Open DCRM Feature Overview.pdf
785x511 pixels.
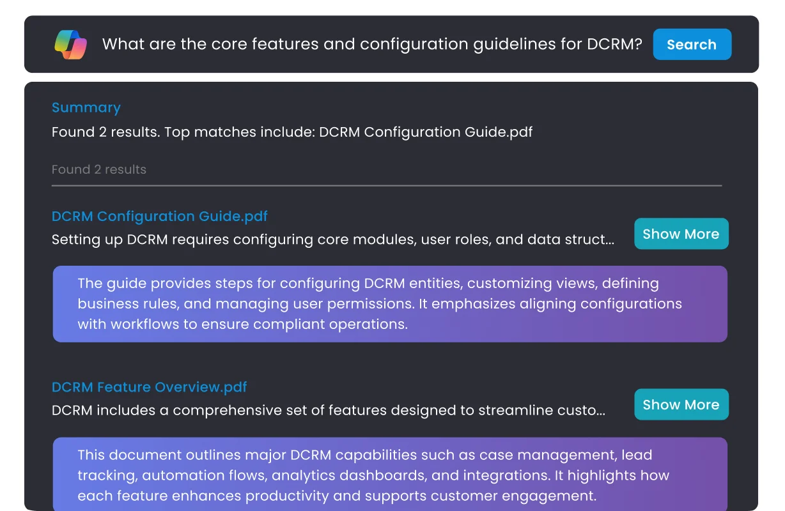click(x=150, y=386)
